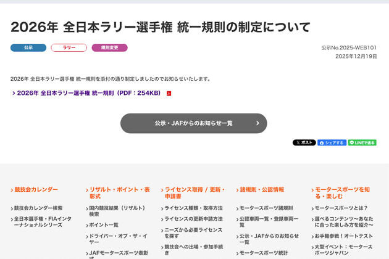Image resolution: width=389 pixels, height=259 pixels.
Task: Click the PDF file icon beside the rules link
Action: pos(169,94)
